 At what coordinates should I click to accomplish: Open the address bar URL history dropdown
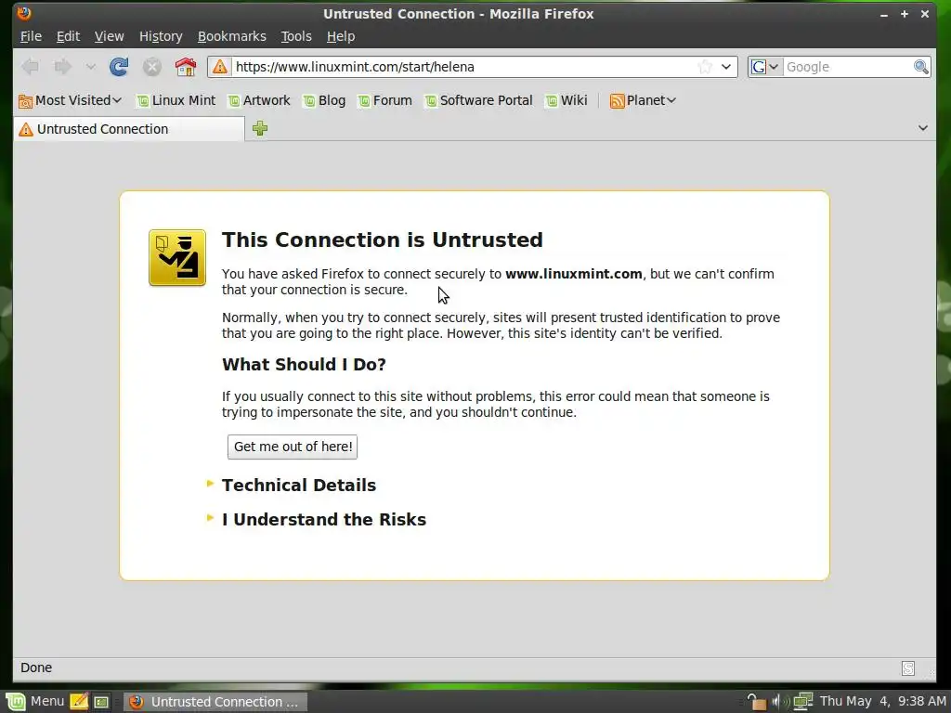click(726, 67)
